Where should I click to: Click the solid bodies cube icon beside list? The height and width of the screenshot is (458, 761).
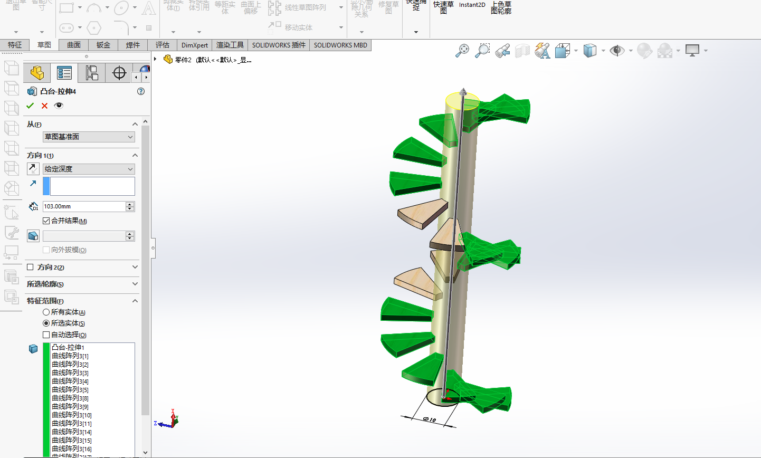click(x=33, y=349)
